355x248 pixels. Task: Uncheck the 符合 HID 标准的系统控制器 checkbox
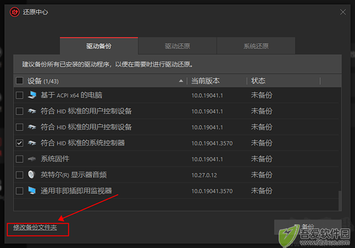click(x=20, y=143)
